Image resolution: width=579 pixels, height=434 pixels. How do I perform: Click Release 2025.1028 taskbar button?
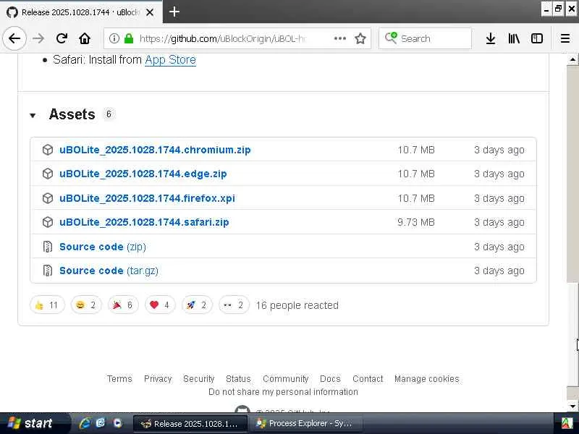click(190, 423)
